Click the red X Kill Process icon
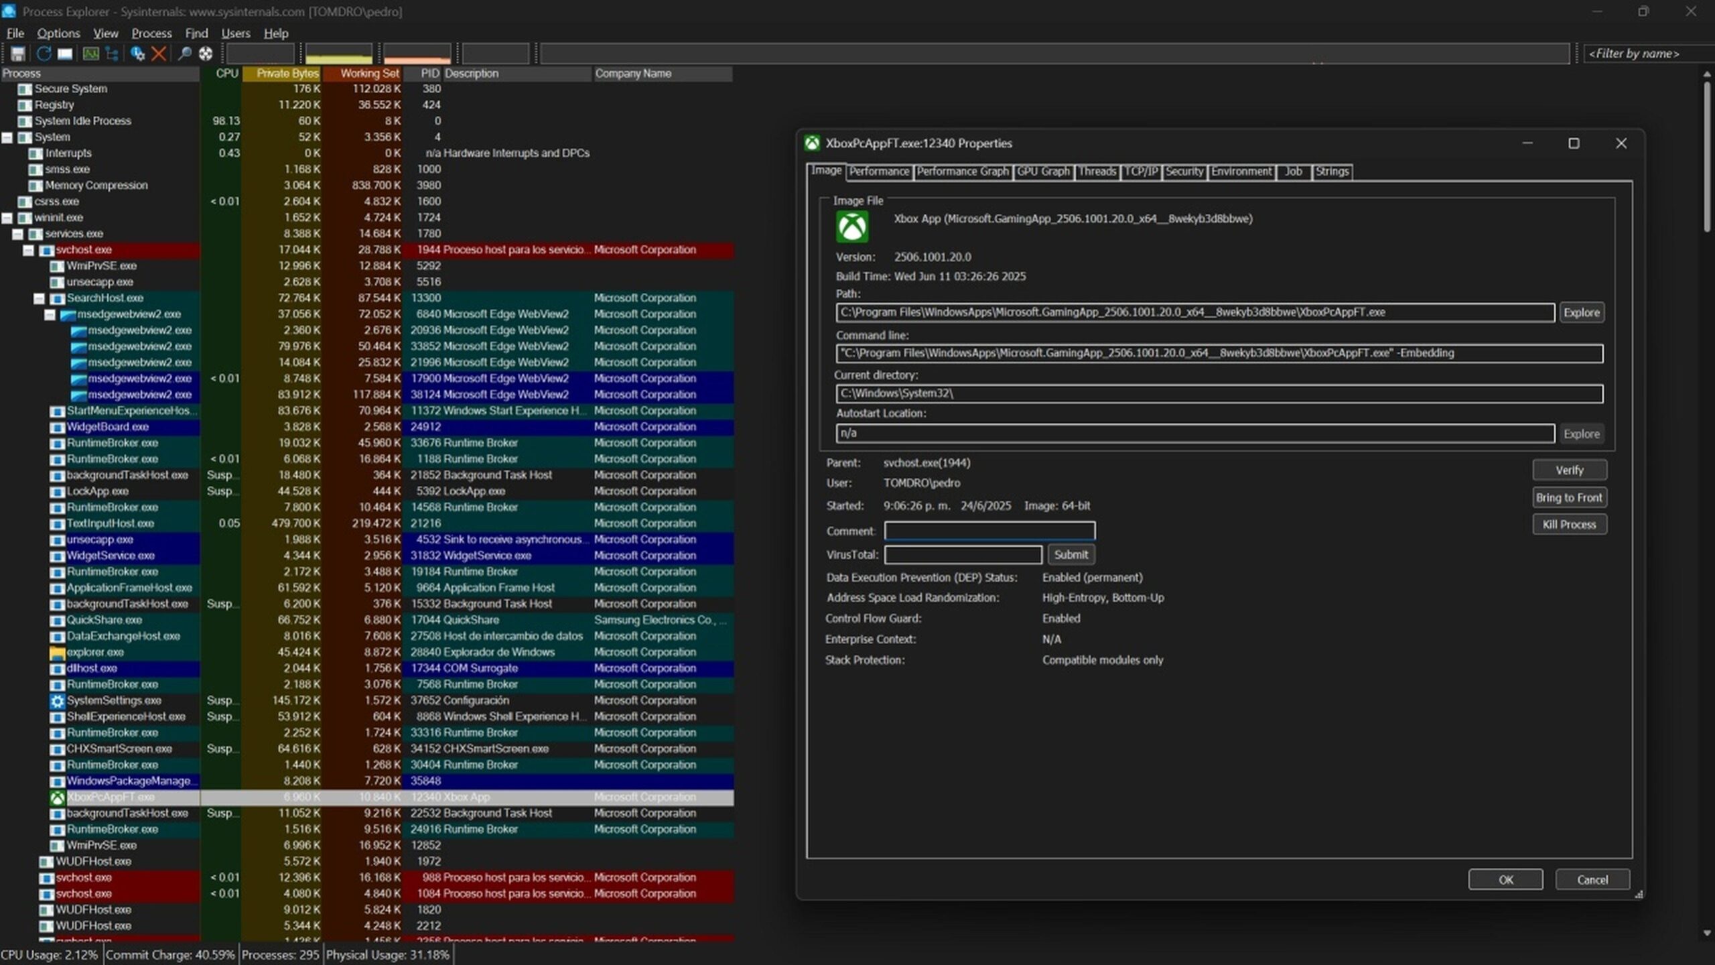The width and height of the screenshot is (1715, 965). point(159,54)
